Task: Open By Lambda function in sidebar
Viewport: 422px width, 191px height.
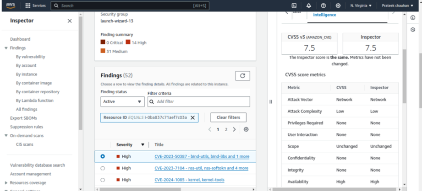Action: tap(34, 101)
